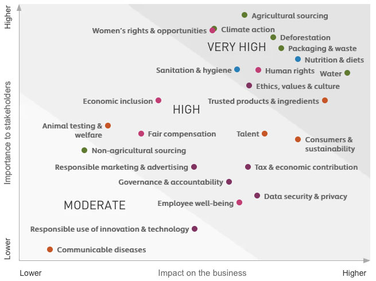This screenshot has width=376, height=281.
Task: Click the MODERATE zone heading
Action: 95,205
